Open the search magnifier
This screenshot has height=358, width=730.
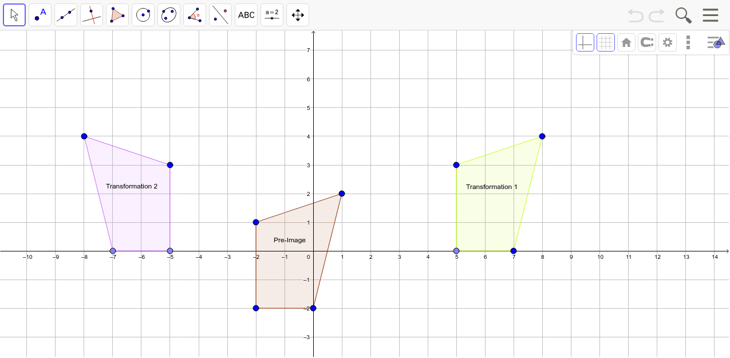tap(684, 15)
